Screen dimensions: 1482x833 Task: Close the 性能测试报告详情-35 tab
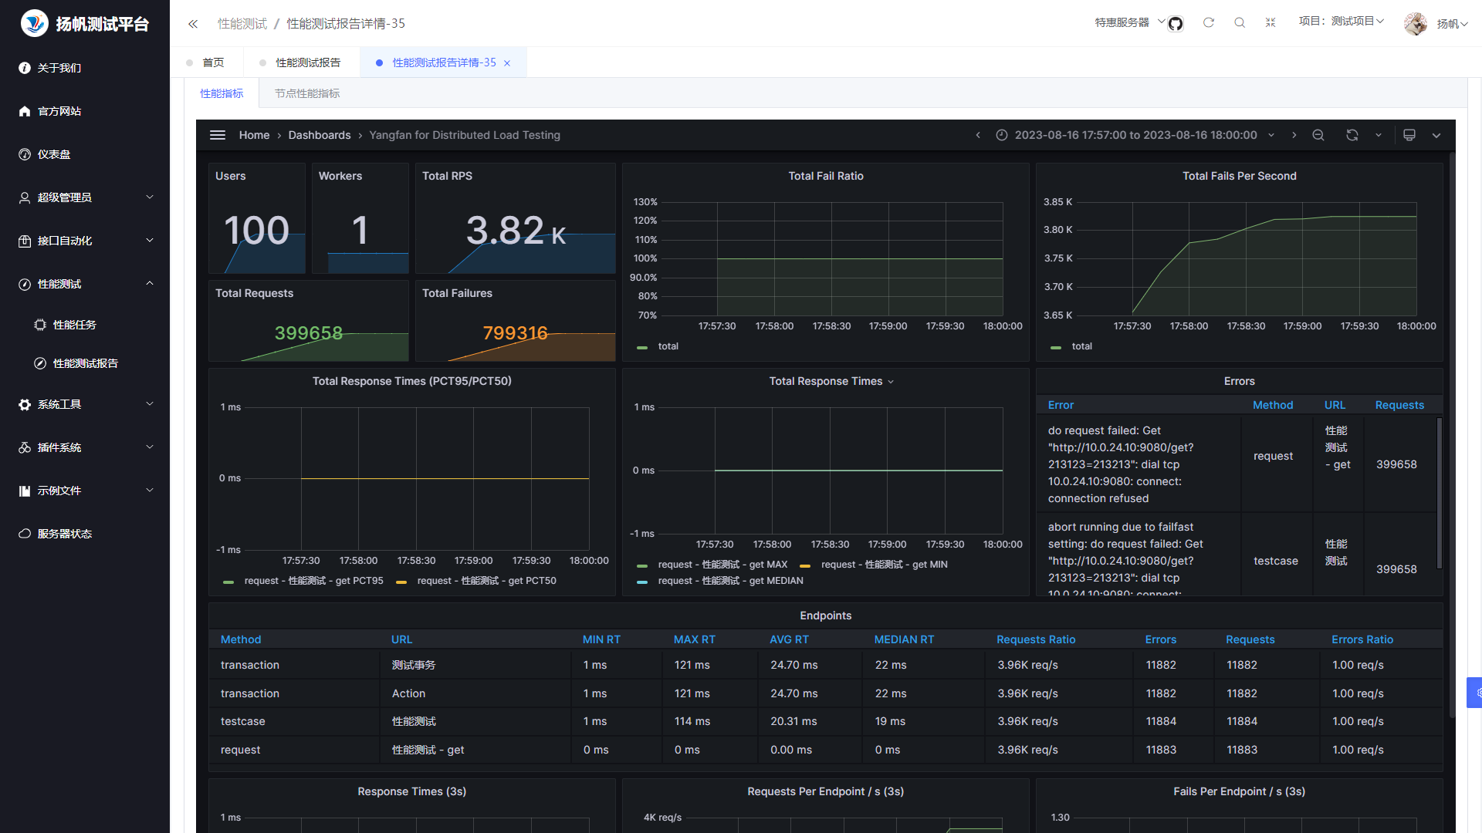pyautogui.click(x=507, y=63)
